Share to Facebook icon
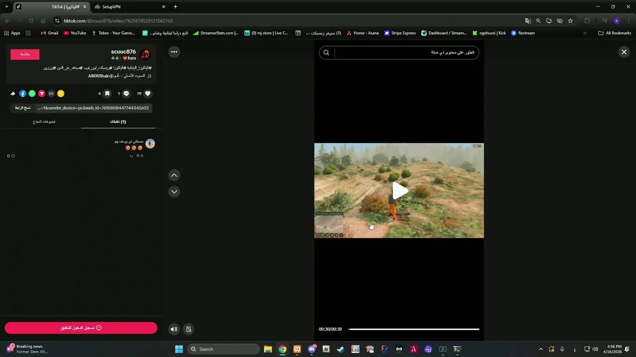 pyautogui.click(x=23, y=93)
